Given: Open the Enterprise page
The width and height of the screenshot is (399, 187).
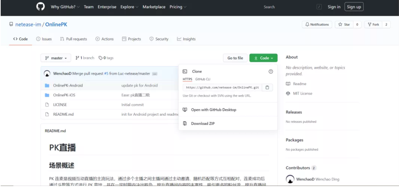Looking at the screenshot, I should click(107, 7).
